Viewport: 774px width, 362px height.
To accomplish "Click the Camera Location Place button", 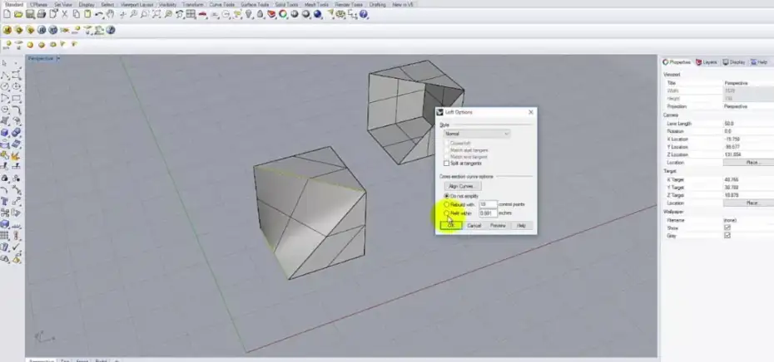I will (751, 162).
